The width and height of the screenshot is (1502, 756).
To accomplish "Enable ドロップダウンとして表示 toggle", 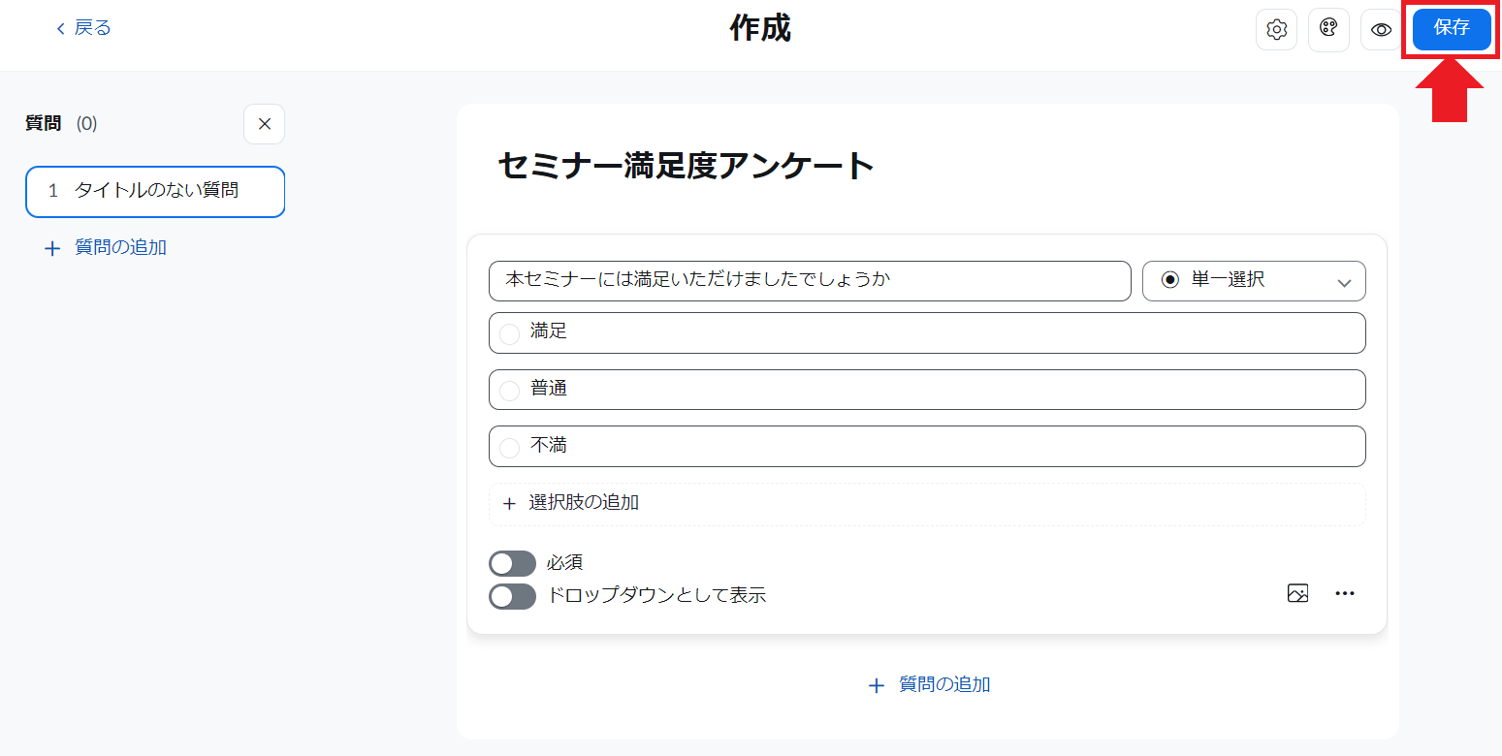I will [512, 596].
